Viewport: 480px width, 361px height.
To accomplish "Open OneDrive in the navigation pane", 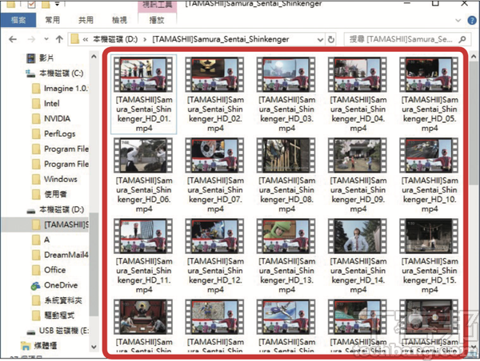I will pyautogui.click(x=60, y=285).
